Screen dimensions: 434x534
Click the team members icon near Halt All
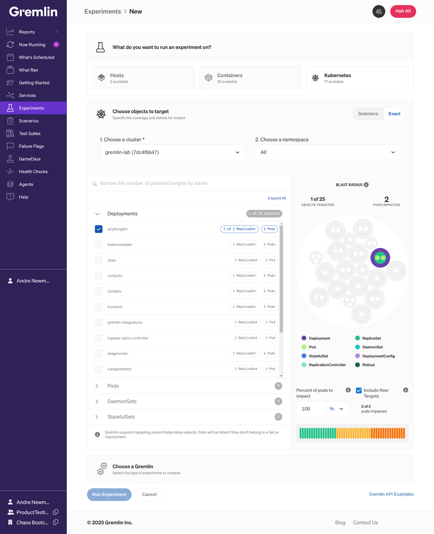(379, 11)
